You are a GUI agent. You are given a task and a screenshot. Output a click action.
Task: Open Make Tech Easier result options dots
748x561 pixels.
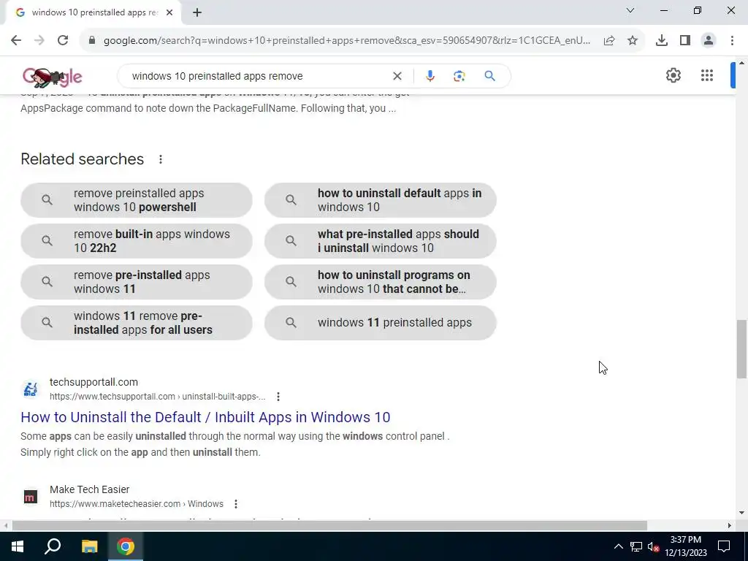point(236,504)
